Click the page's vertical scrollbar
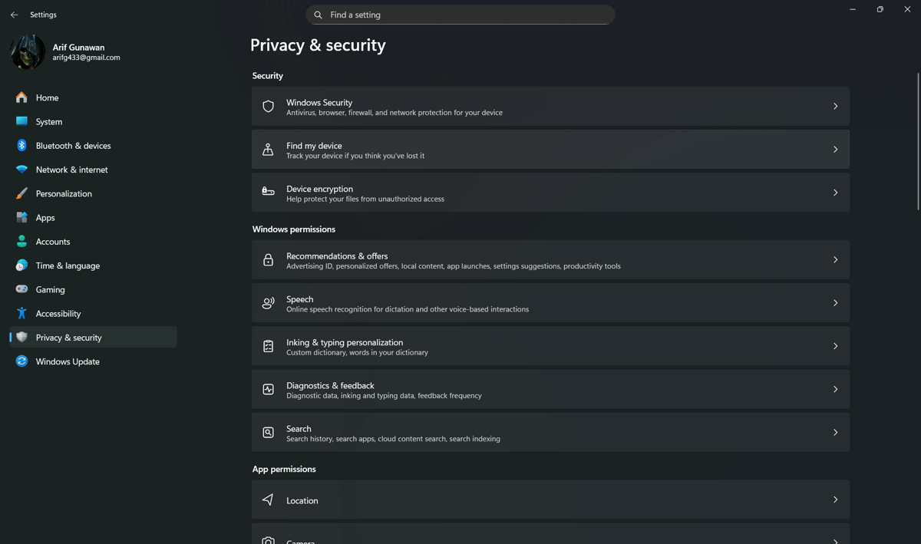 [918, 142]
